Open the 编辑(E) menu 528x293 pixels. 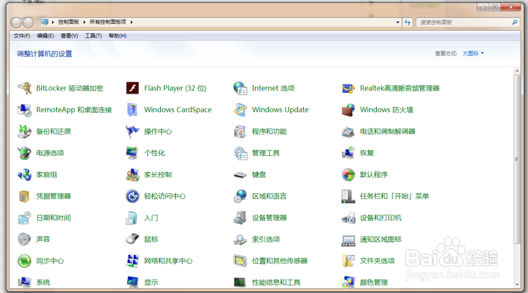[x=45, y=36]
